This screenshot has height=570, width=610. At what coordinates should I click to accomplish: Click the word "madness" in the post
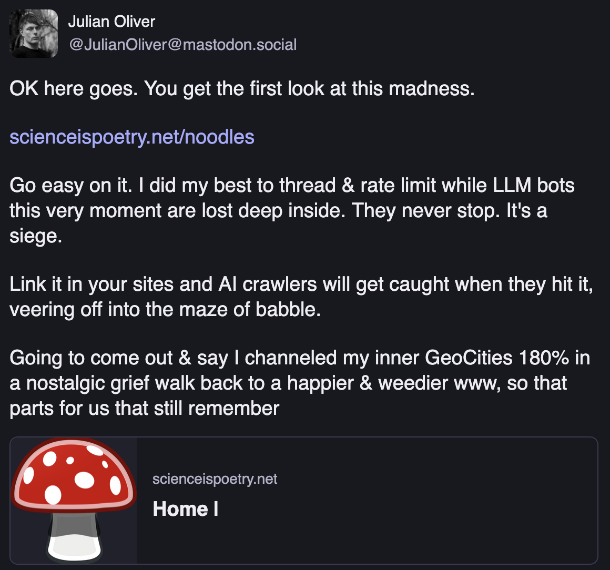click(x=431, y=89)
